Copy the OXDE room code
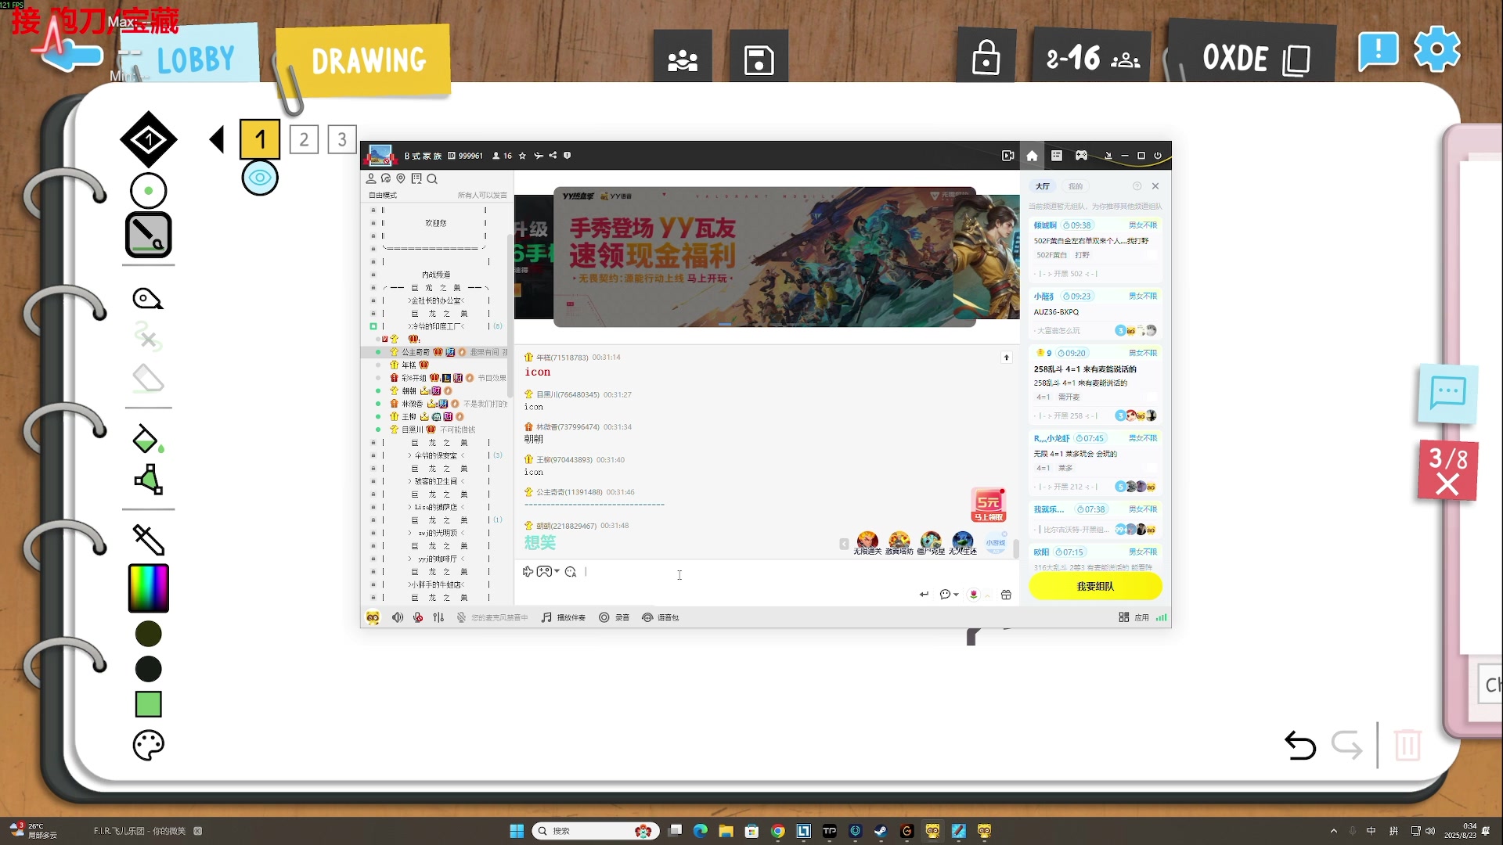 pyautogui.click(x=1296, y=60)
